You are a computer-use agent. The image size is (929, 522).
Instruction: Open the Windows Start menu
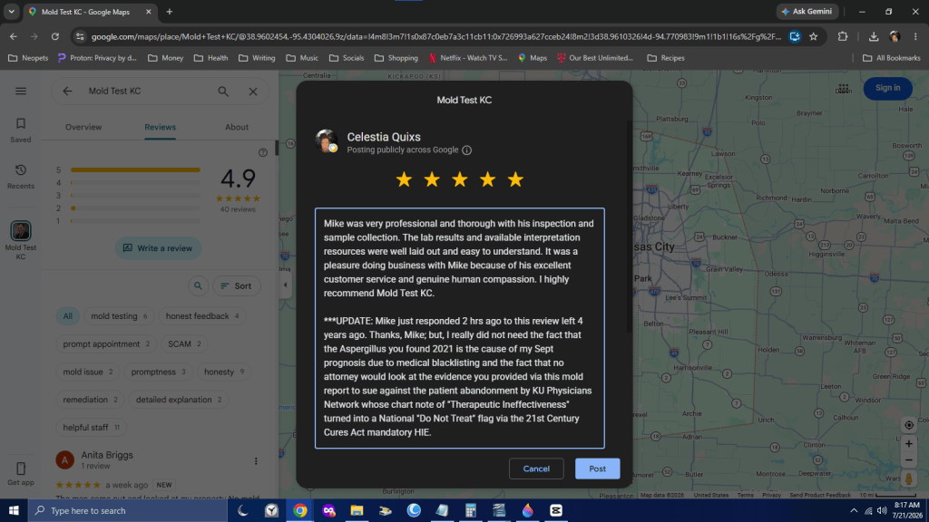point(14,510)
